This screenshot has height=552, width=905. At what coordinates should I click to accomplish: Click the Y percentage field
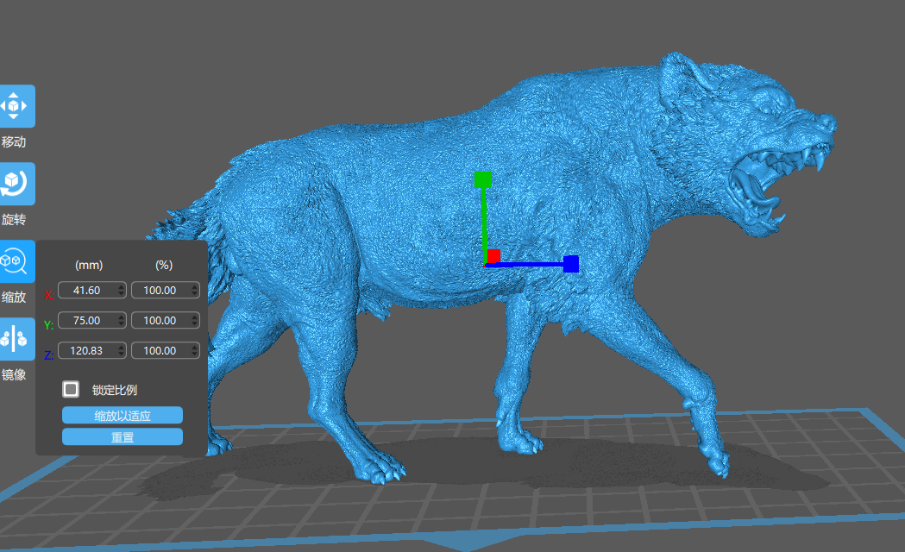tap(160, 321)
